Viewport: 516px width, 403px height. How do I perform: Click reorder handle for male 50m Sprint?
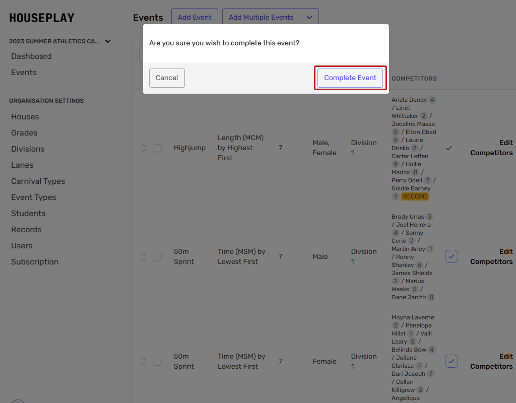point(144,257)
